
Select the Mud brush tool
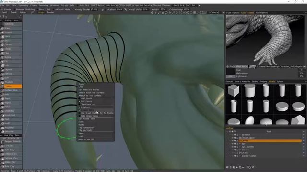11,119
